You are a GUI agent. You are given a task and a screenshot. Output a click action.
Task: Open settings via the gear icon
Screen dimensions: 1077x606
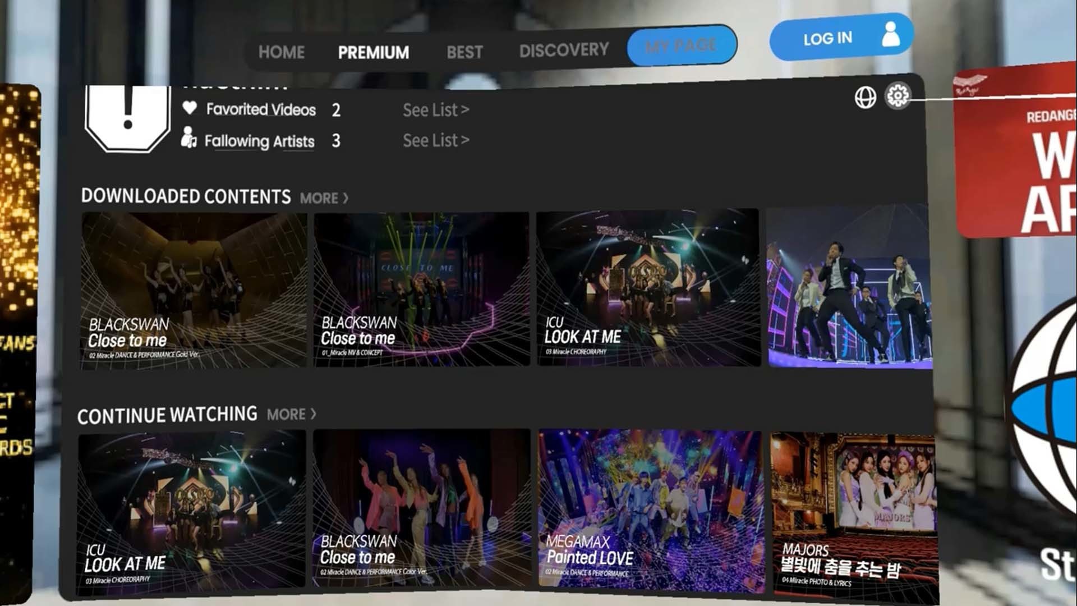[897, 96]
